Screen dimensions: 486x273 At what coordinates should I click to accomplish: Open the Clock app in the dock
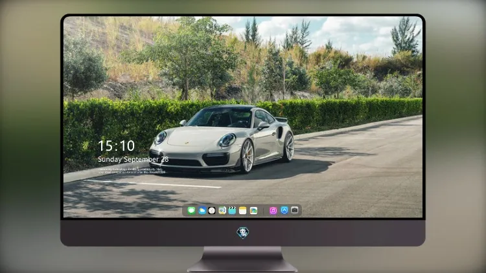[212, 210]
